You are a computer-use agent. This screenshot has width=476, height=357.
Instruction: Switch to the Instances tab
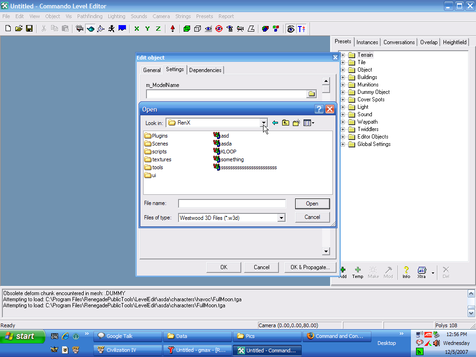(x=367, y=42)
